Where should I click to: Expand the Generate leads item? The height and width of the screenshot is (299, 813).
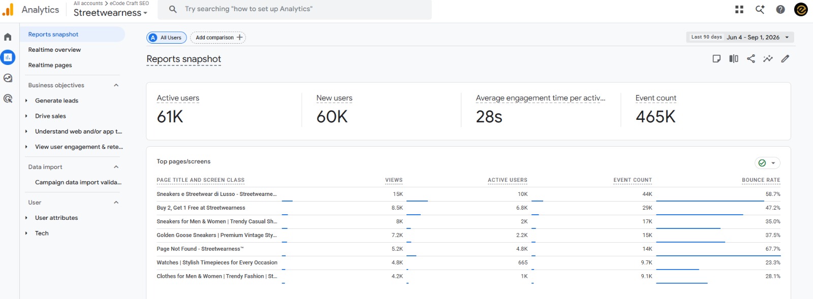point(26,101)
